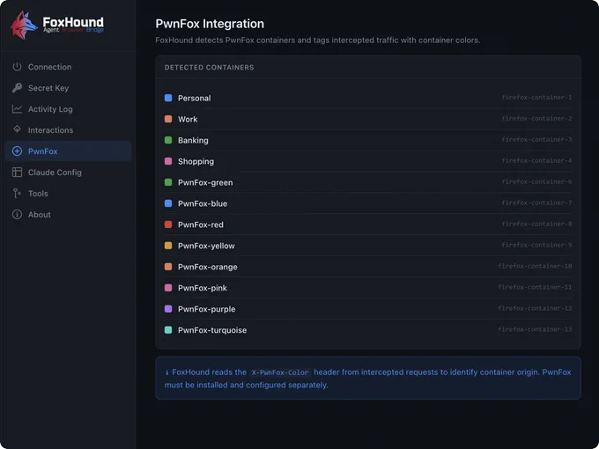Click the PwnFox plus-circle icon
The width and height of the screenshot is (599, 449).
tap(17, 151)
